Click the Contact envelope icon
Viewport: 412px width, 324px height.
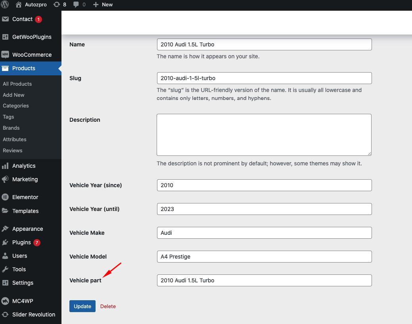point(5,19)
